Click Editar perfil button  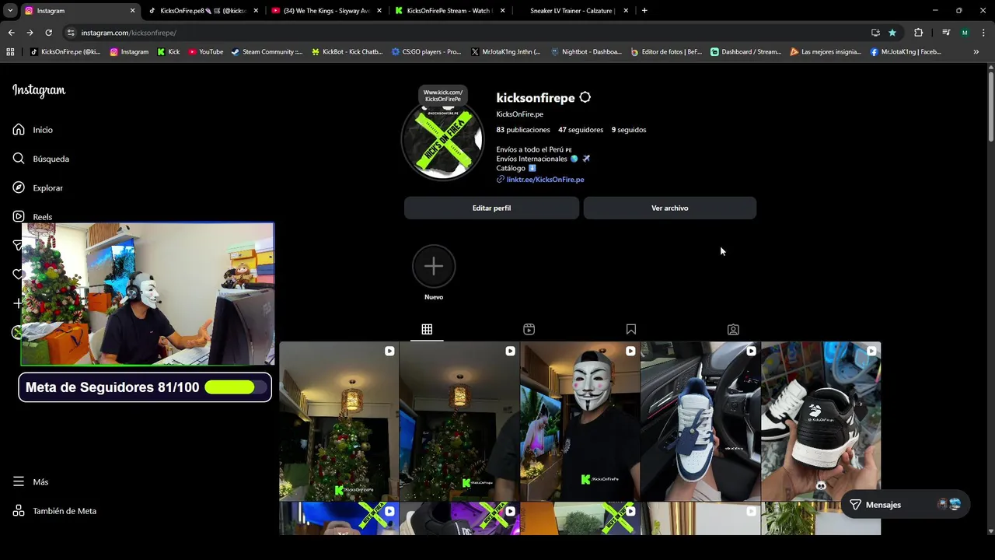point(491,208)
